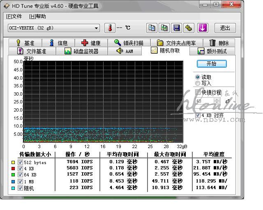
Task: Click the red 4 KB legend color swatch
Action: tap(13, 169)
